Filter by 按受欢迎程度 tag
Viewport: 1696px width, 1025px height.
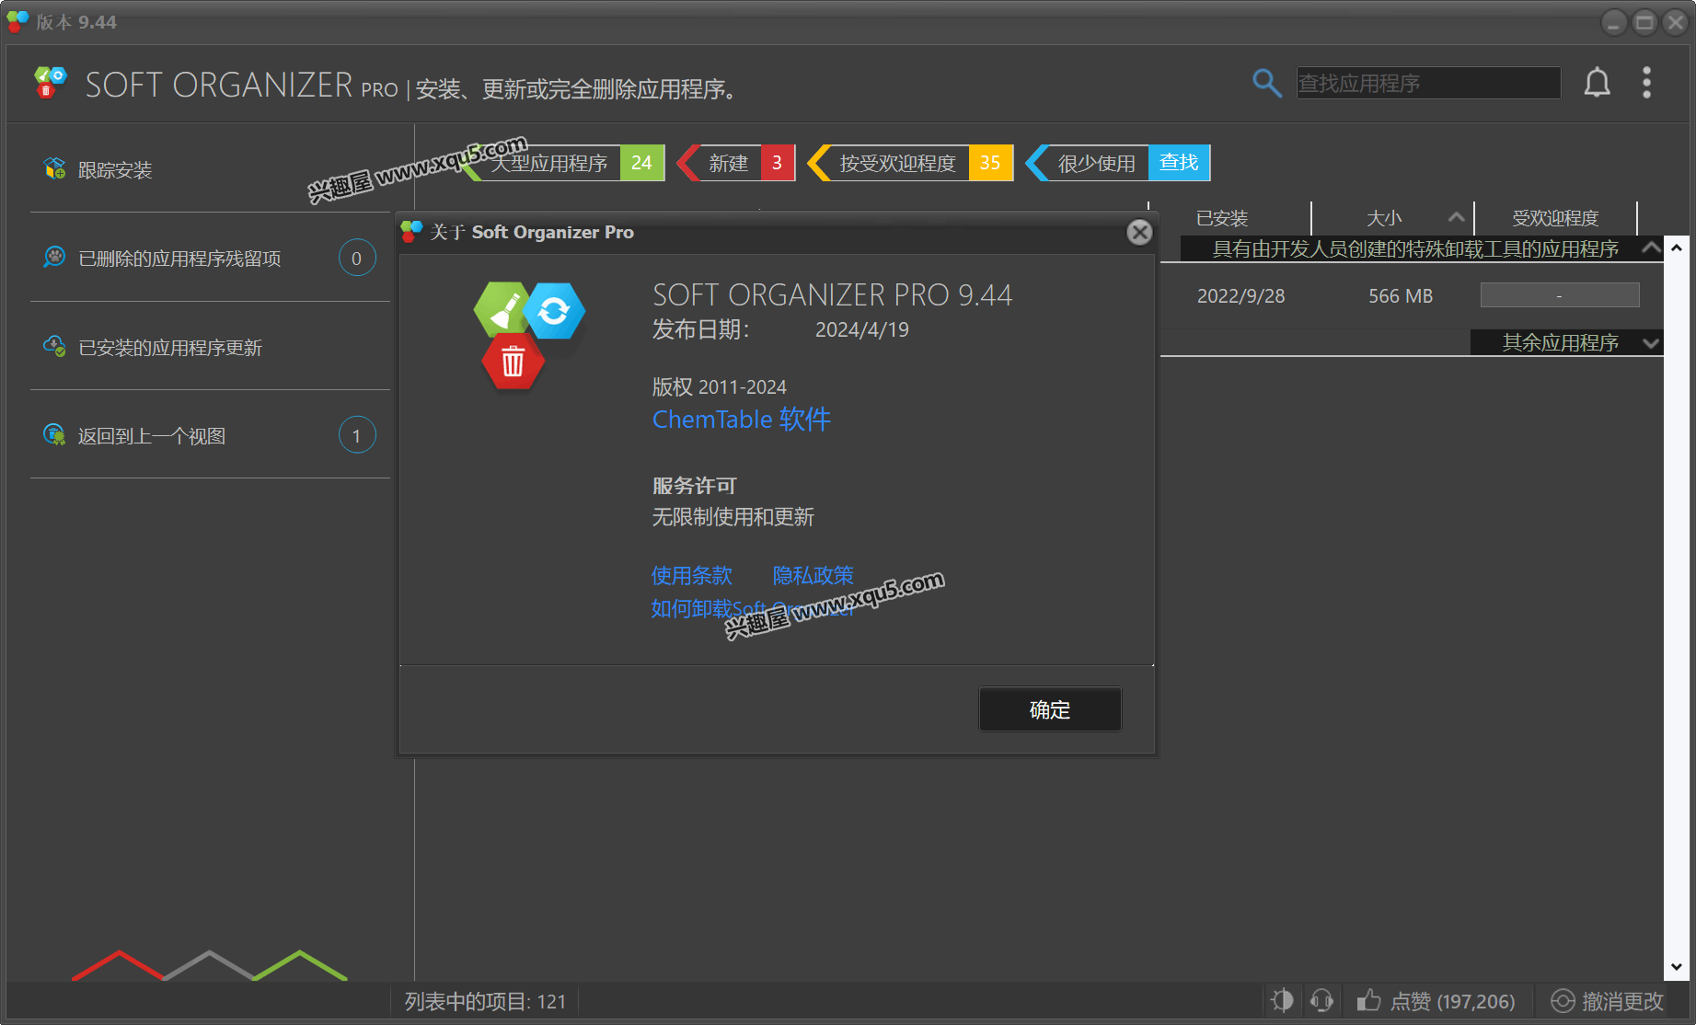[910, 163]
